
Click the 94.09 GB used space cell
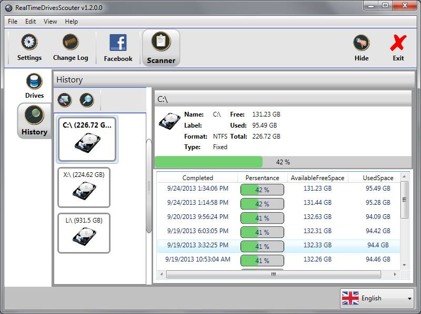[x=378, y=217]
